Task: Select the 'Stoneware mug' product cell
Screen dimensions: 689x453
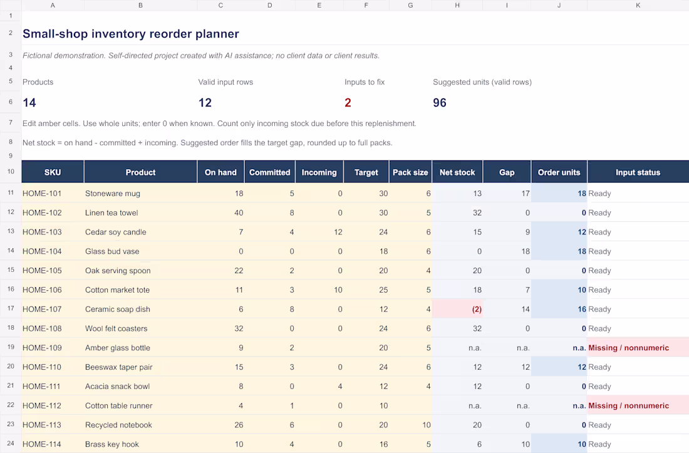Action: tap(140, 194)
